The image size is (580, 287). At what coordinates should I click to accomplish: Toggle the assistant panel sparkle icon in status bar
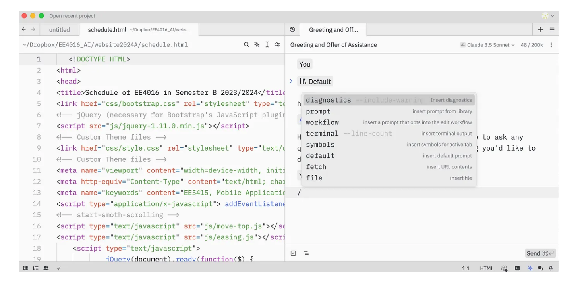point(530,268)
